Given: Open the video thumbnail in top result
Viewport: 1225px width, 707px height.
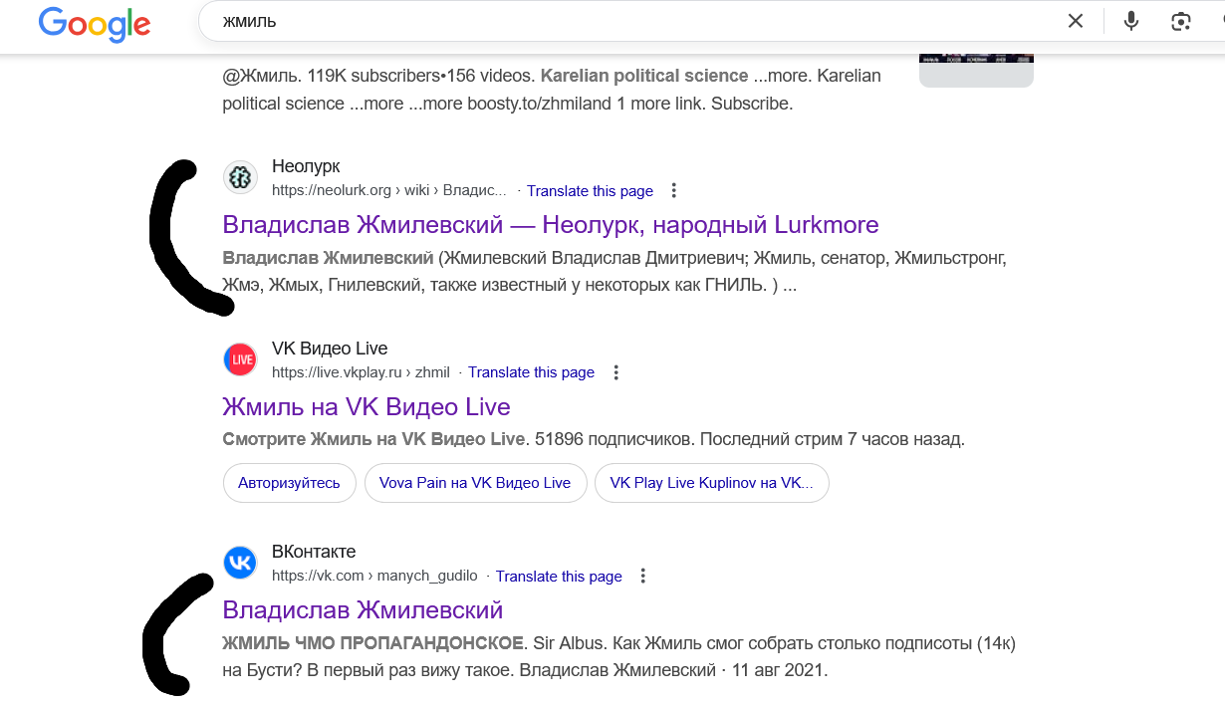Looking at the screenshot, I should (x=976, y=70).
